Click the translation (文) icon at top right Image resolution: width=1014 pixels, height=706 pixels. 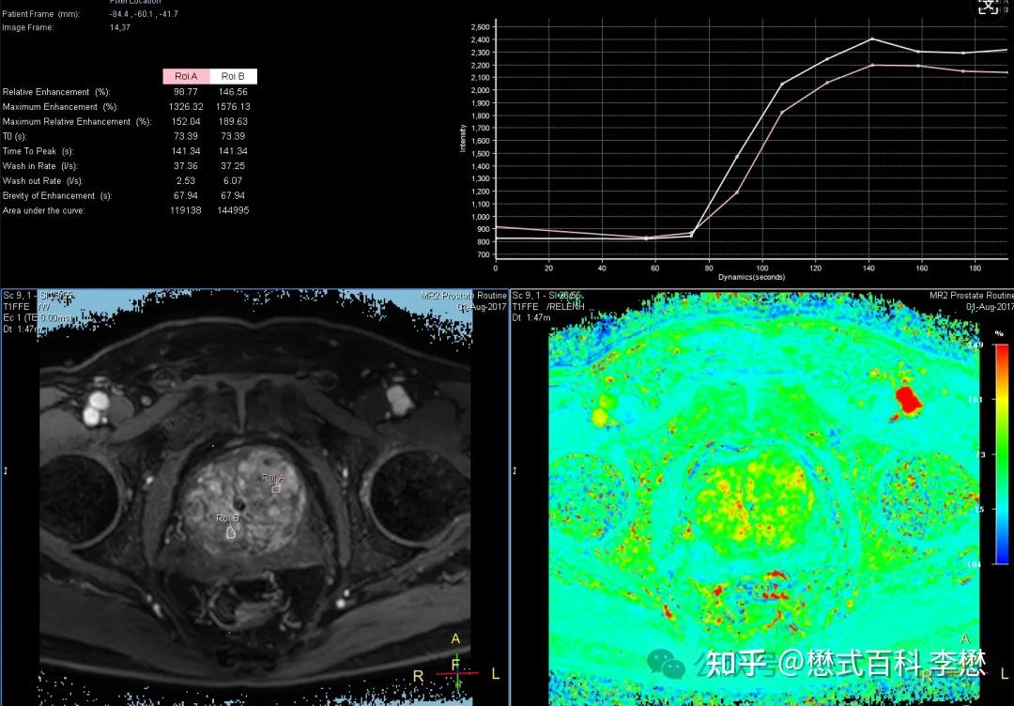(x=989, y=8)
